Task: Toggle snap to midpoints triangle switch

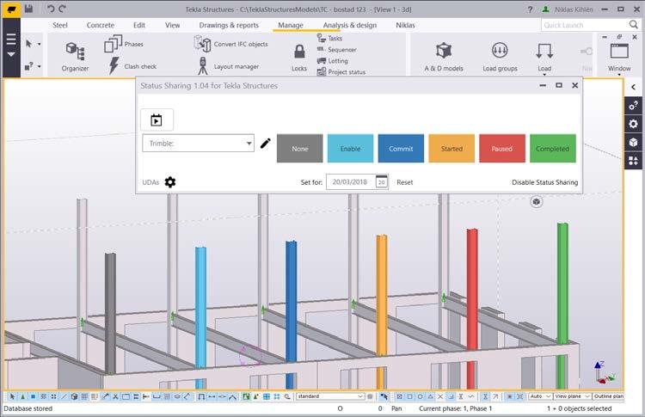Action: click(x=430, y=396)
